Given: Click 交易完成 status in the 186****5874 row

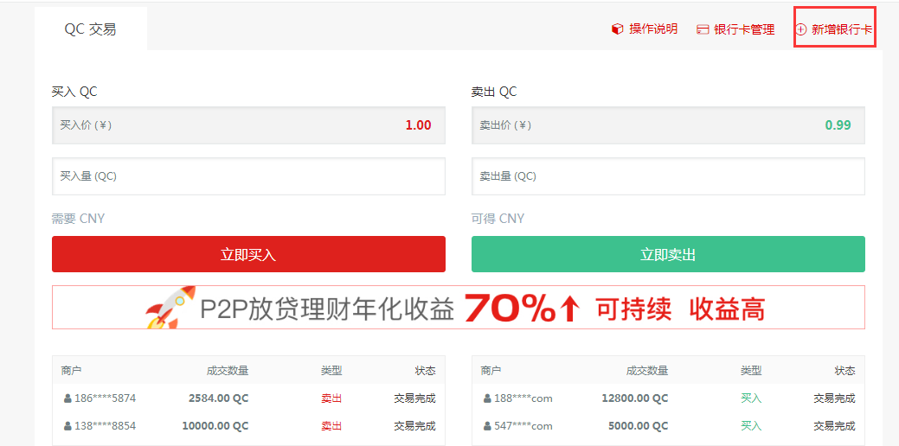Looking at the screenshot, I should pos(414,398).
